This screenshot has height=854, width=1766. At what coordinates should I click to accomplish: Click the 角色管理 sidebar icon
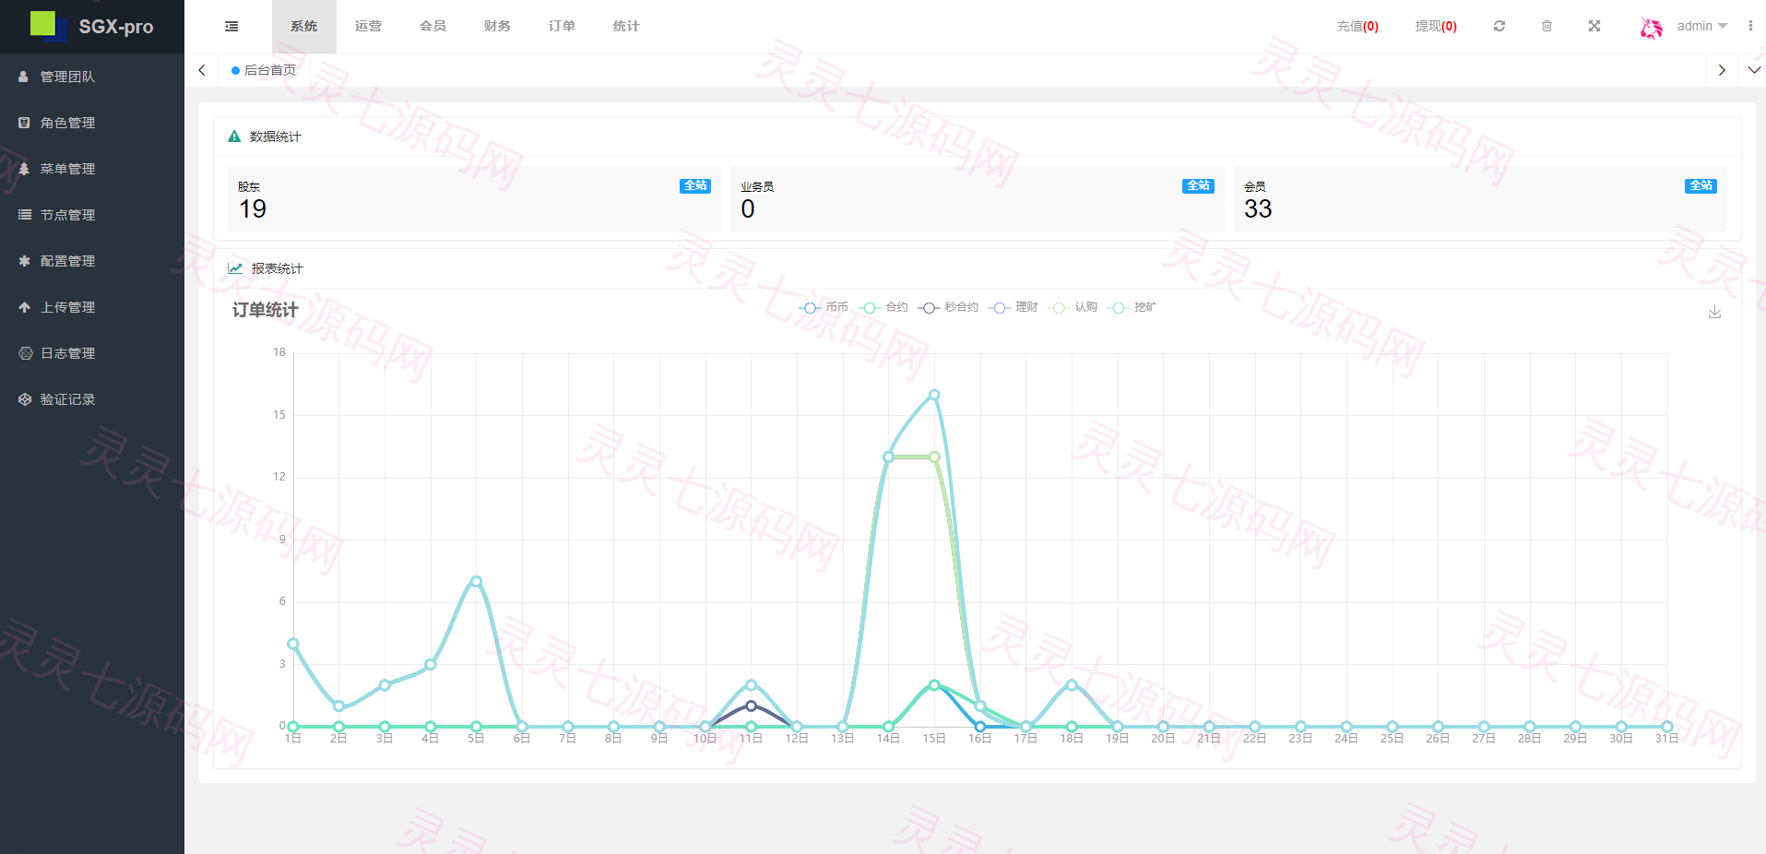pos(24,123)
